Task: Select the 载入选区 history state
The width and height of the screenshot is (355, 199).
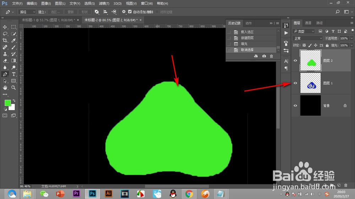Action: [251, 32]
